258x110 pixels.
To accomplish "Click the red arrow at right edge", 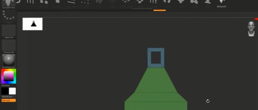I will click(x=256, y=19).
